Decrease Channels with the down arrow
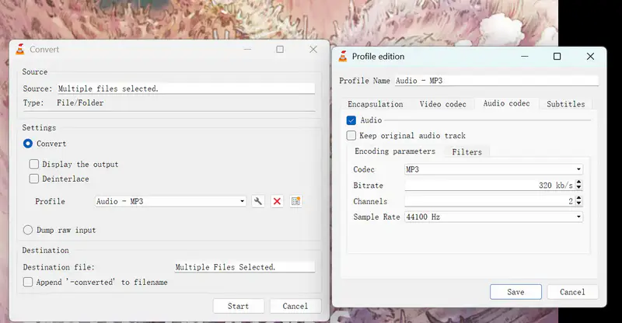Image resolution: width=622 pixels, height=323 pixels. click(578, 203)
